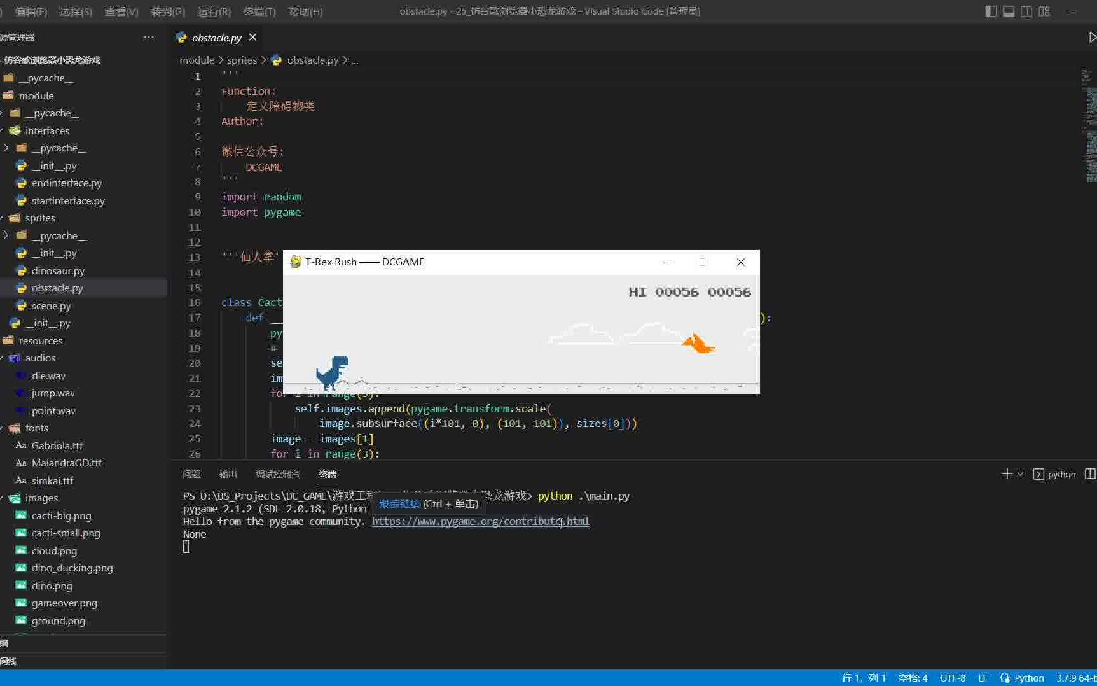
Task: Toggle primary sidebar layout icon
Action: pos(991,11)
